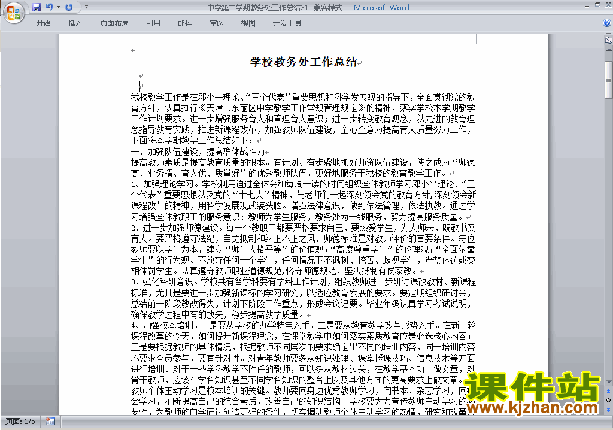Open the 邮件 ribbon tab
The height and width of the screenshot is (430, 613).
(185, 23)
